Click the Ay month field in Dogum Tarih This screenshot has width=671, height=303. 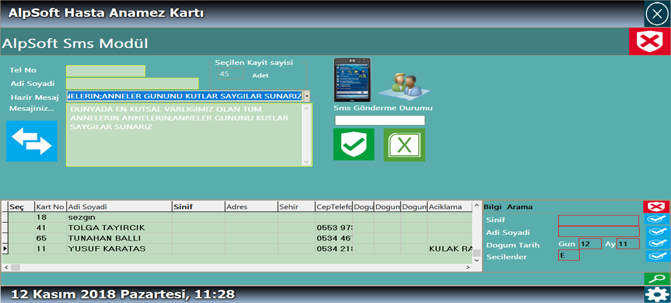point(628,244)
